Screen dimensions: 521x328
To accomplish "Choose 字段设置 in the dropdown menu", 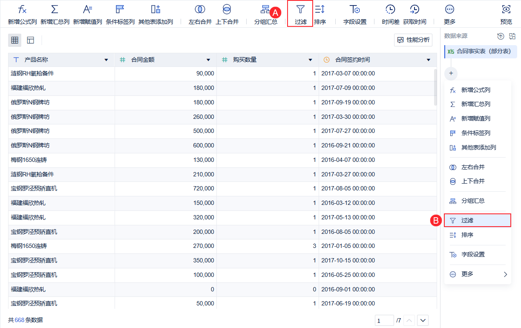I will [478, 254].
